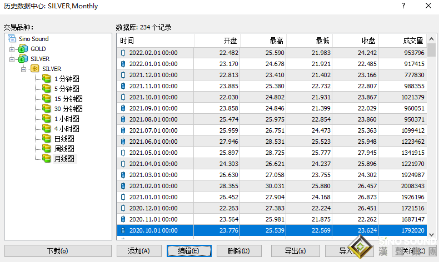This screenshot has width=439, height=262.
Task: Click the table scrollbar thumb
Action: coord(431,51)
